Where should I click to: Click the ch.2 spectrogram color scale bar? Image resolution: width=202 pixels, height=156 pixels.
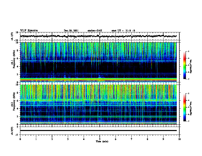(x=184, y=107)
